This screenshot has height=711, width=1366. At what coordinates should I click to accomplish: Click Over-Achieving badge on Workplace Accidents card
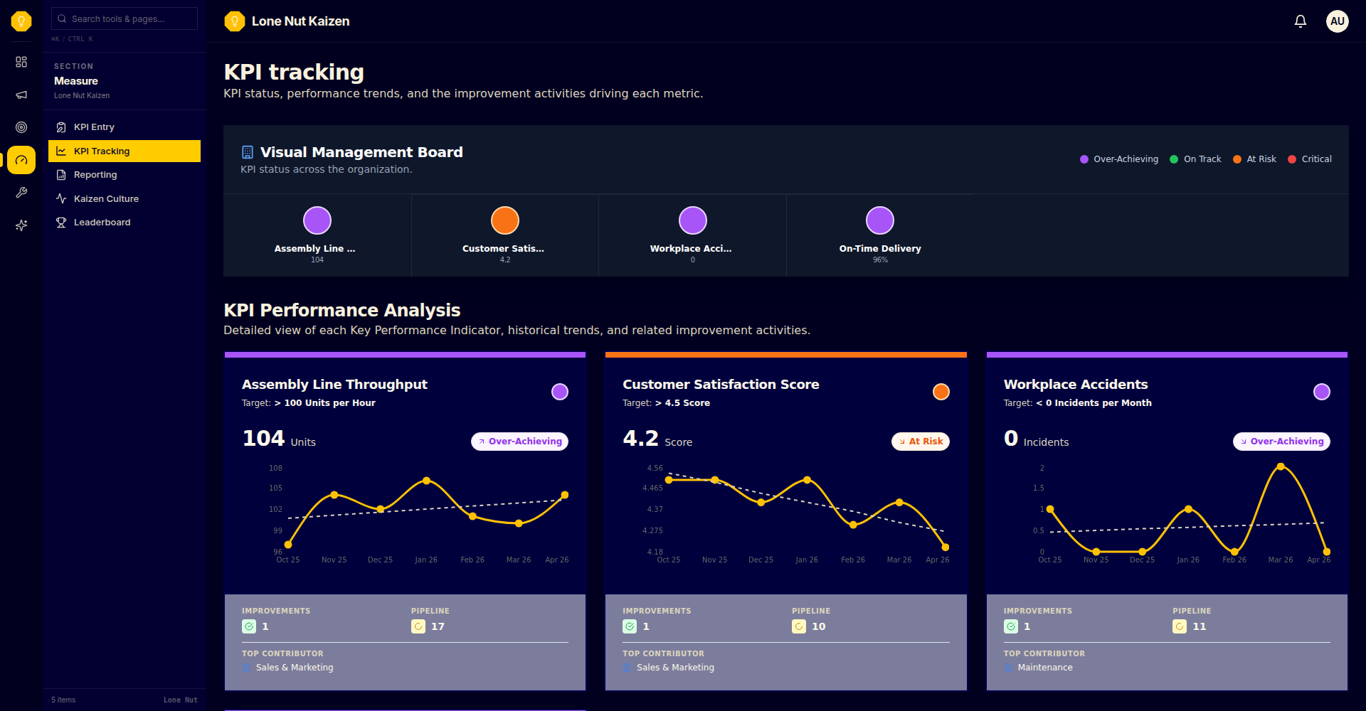coord(1281,442)
